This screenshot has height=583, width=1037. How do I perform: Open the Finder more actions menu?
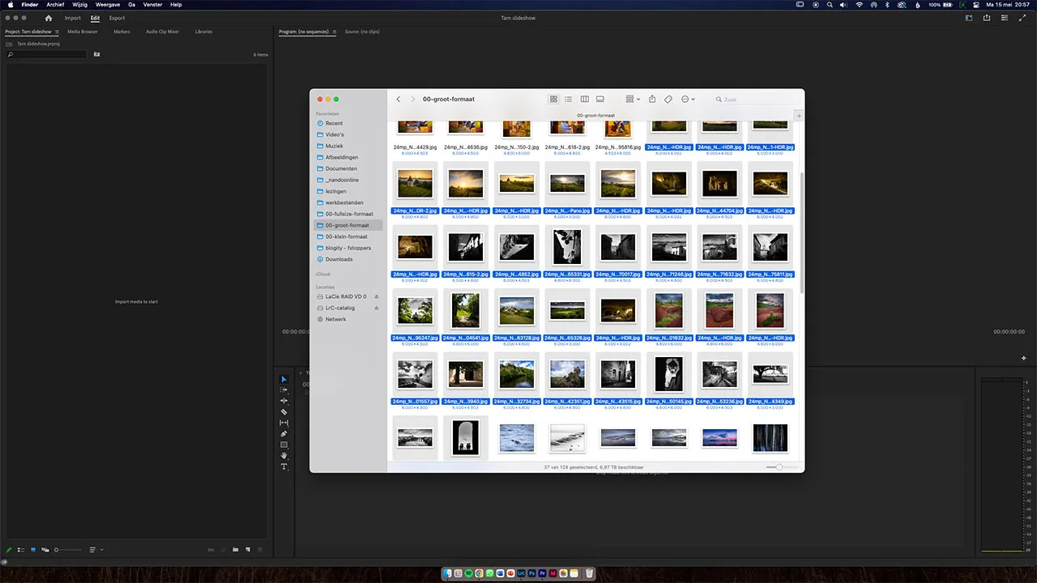(x=687, y=99)
